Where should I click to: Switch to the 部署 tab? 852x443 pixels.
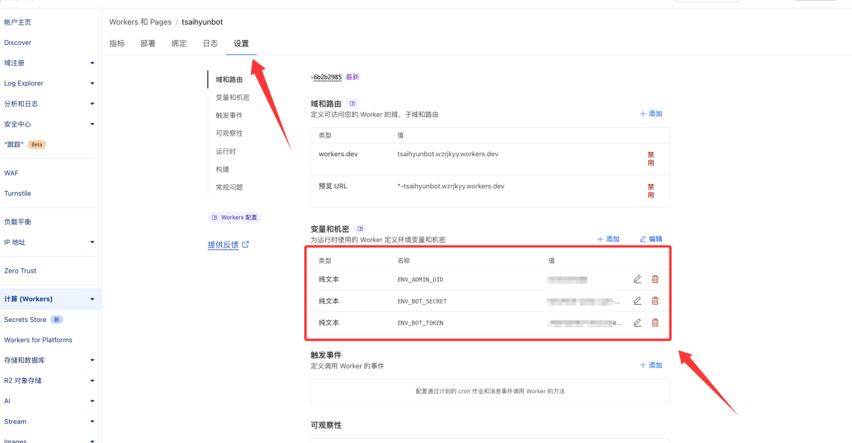coord(148,43)
